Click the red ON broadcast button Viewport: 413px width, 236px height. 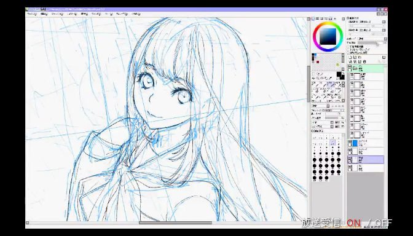(353, 223)
